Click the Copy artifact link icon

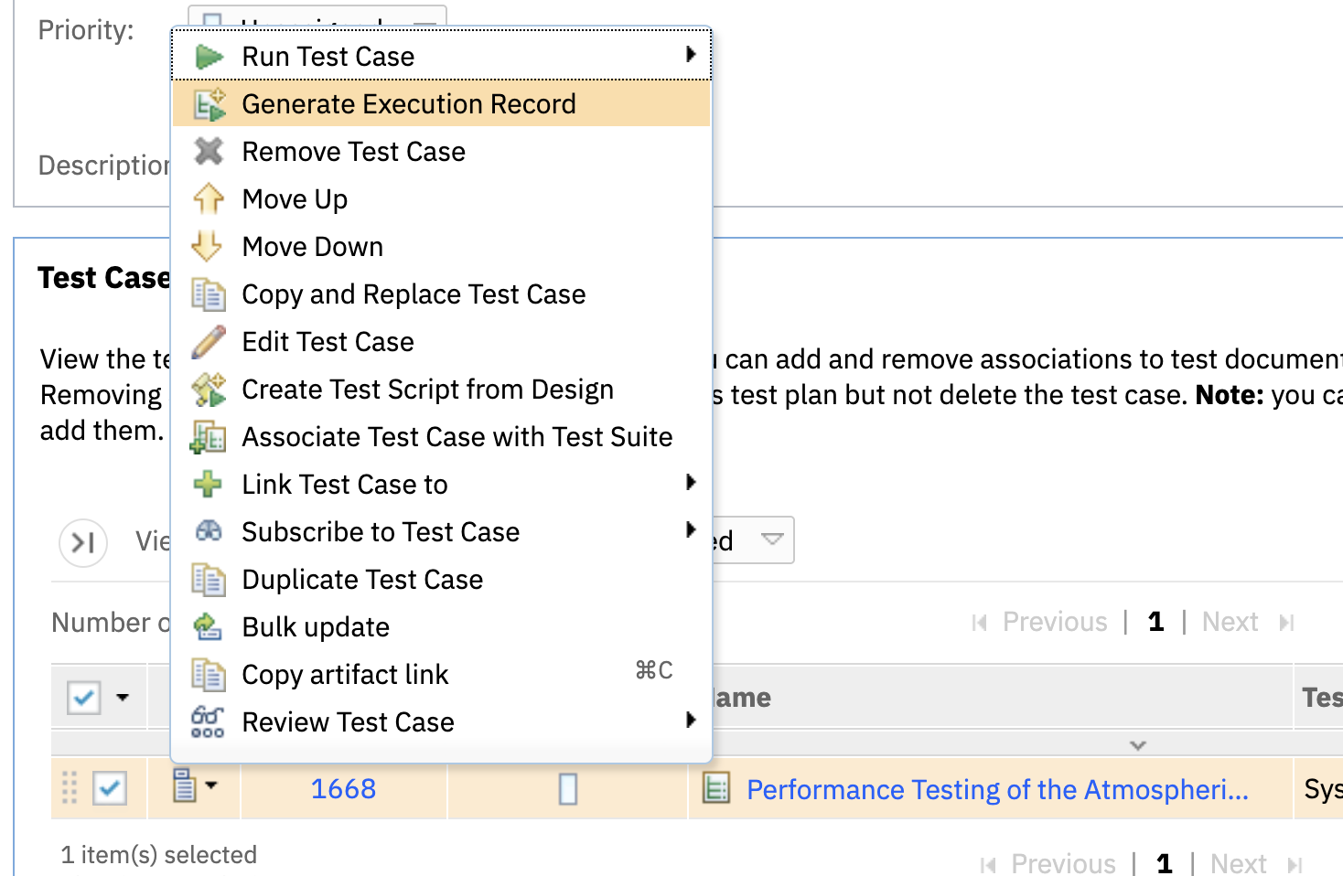[x=209, y=675]
